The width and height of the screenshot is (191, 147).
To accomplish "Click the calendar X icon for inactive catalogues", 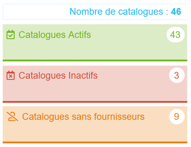I will tap(10, 75).
